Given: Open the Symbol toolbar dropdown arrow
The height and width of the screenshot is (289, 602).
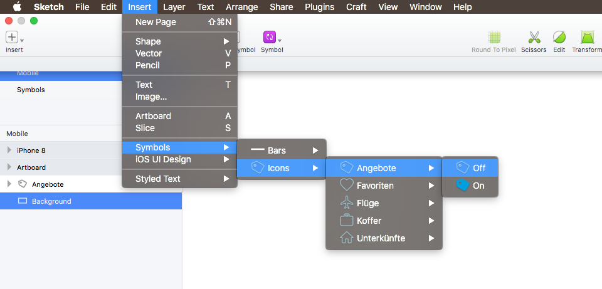Looking at the screenshot, I should coord(280,40).
